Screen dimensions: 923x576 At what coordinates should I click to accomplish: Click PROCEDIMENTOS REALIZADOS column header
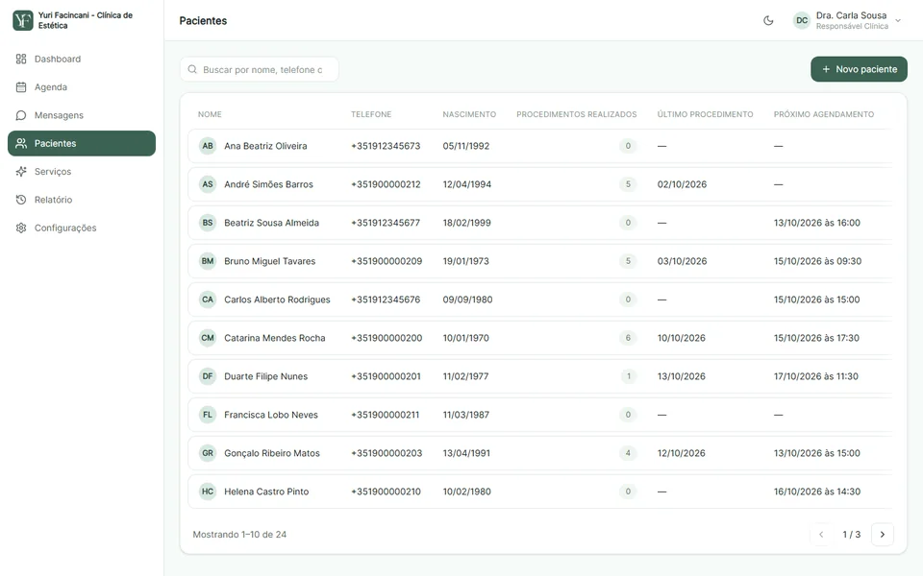click(x=576, y=114)
